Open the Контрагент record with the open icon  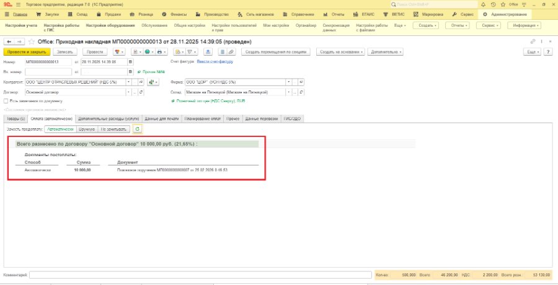(x=141, y=82)
